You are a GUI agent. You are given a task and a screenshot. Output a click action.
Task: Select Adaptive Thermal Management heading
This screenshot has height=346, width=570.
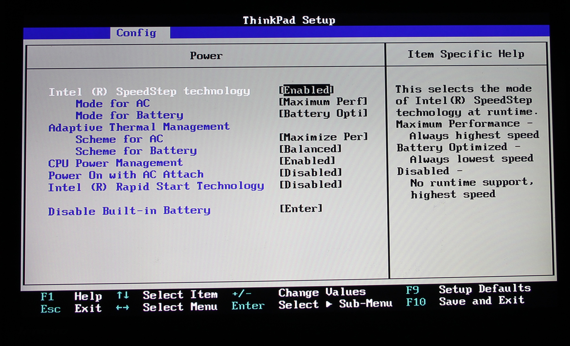pyautogui.click(x=139, y=127)
